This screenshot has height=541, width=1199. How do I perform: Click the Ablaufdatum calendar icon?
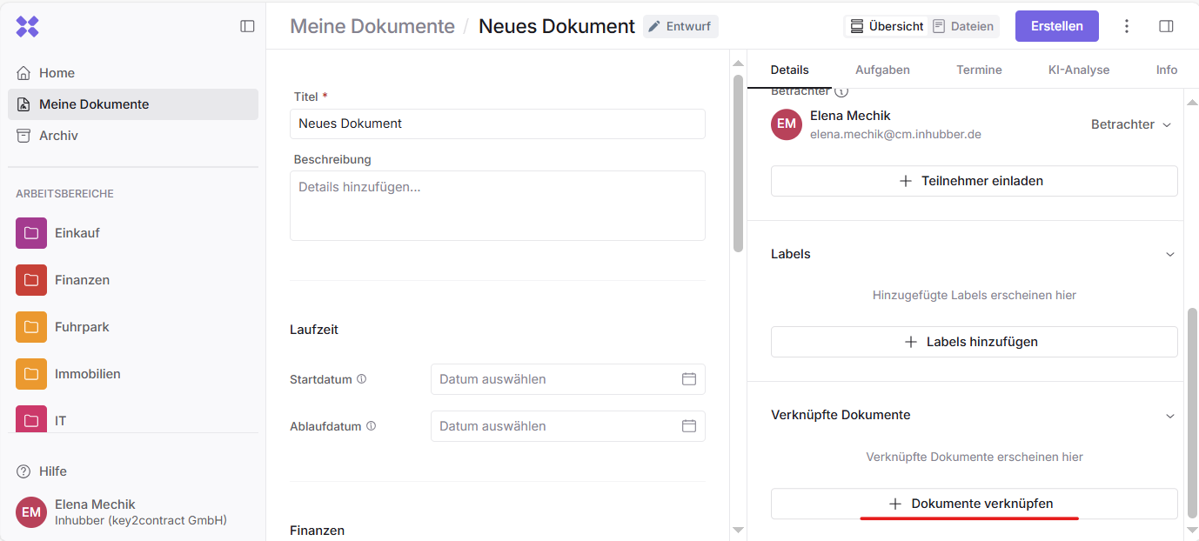(x=688, y=426)
